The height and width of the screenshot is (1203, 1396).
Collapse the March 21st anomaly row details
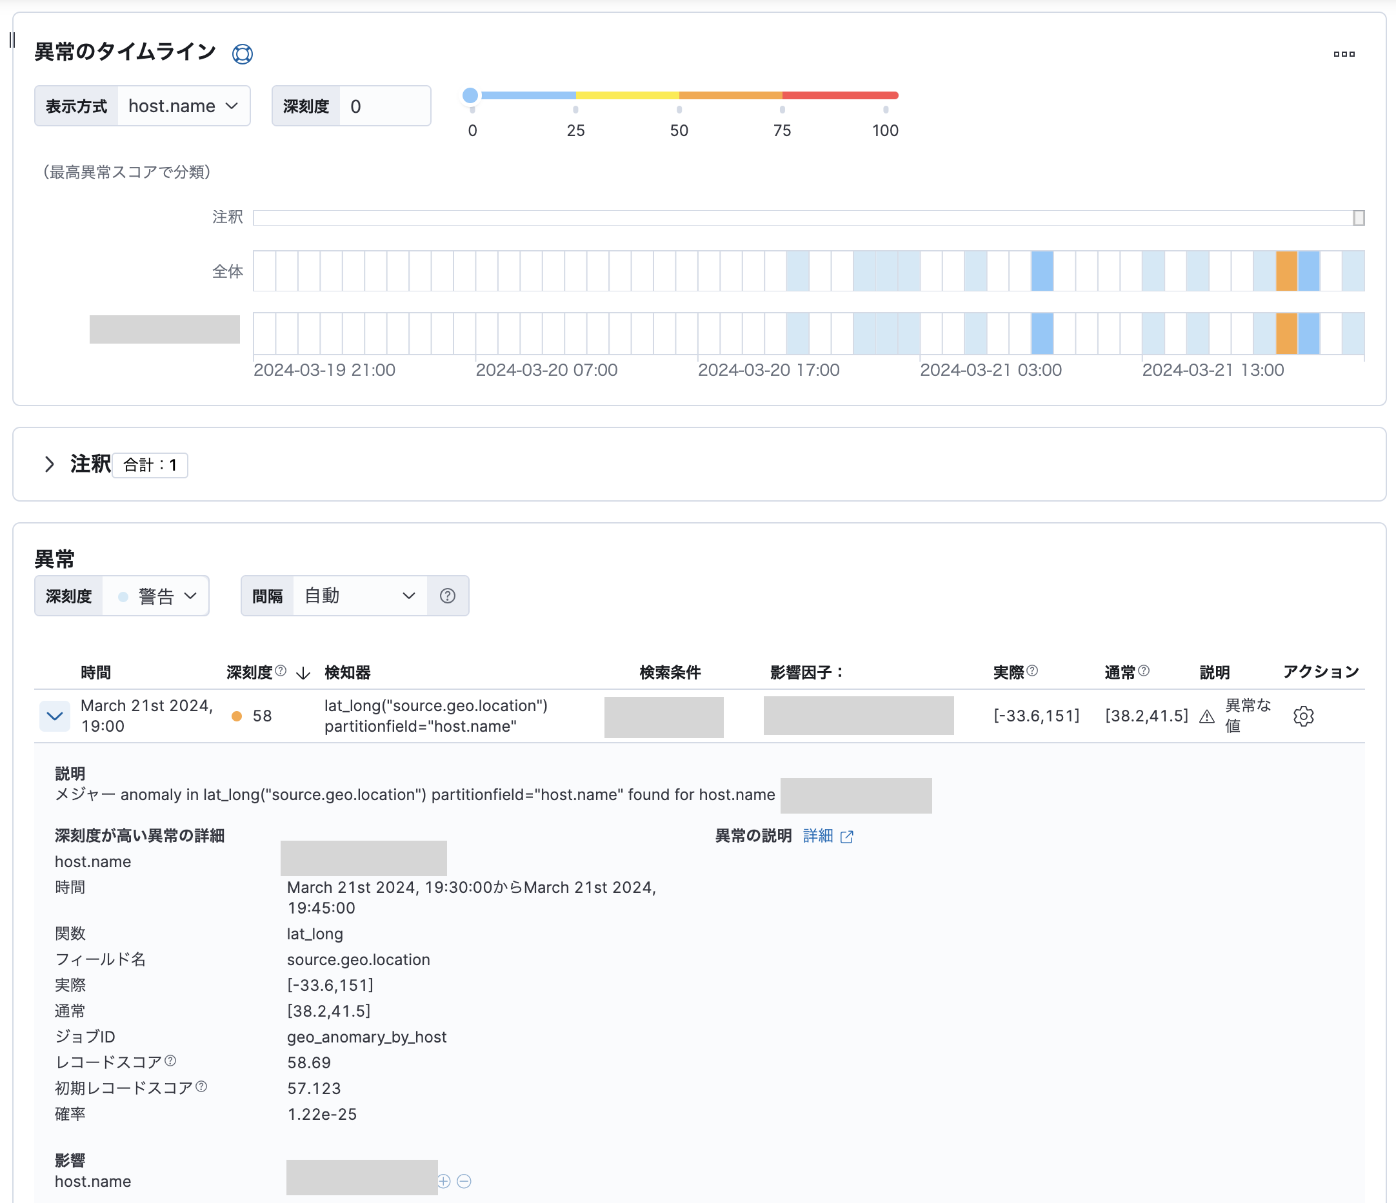(x=55, y=716)
